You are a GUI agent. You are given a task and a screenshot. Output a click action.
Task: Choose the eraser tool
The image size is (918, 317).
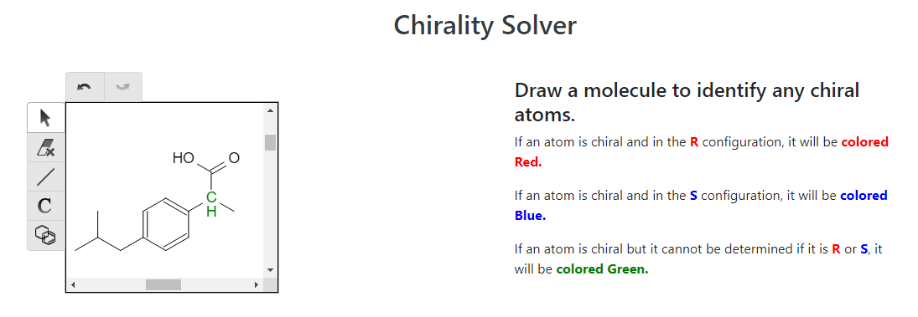45,148
